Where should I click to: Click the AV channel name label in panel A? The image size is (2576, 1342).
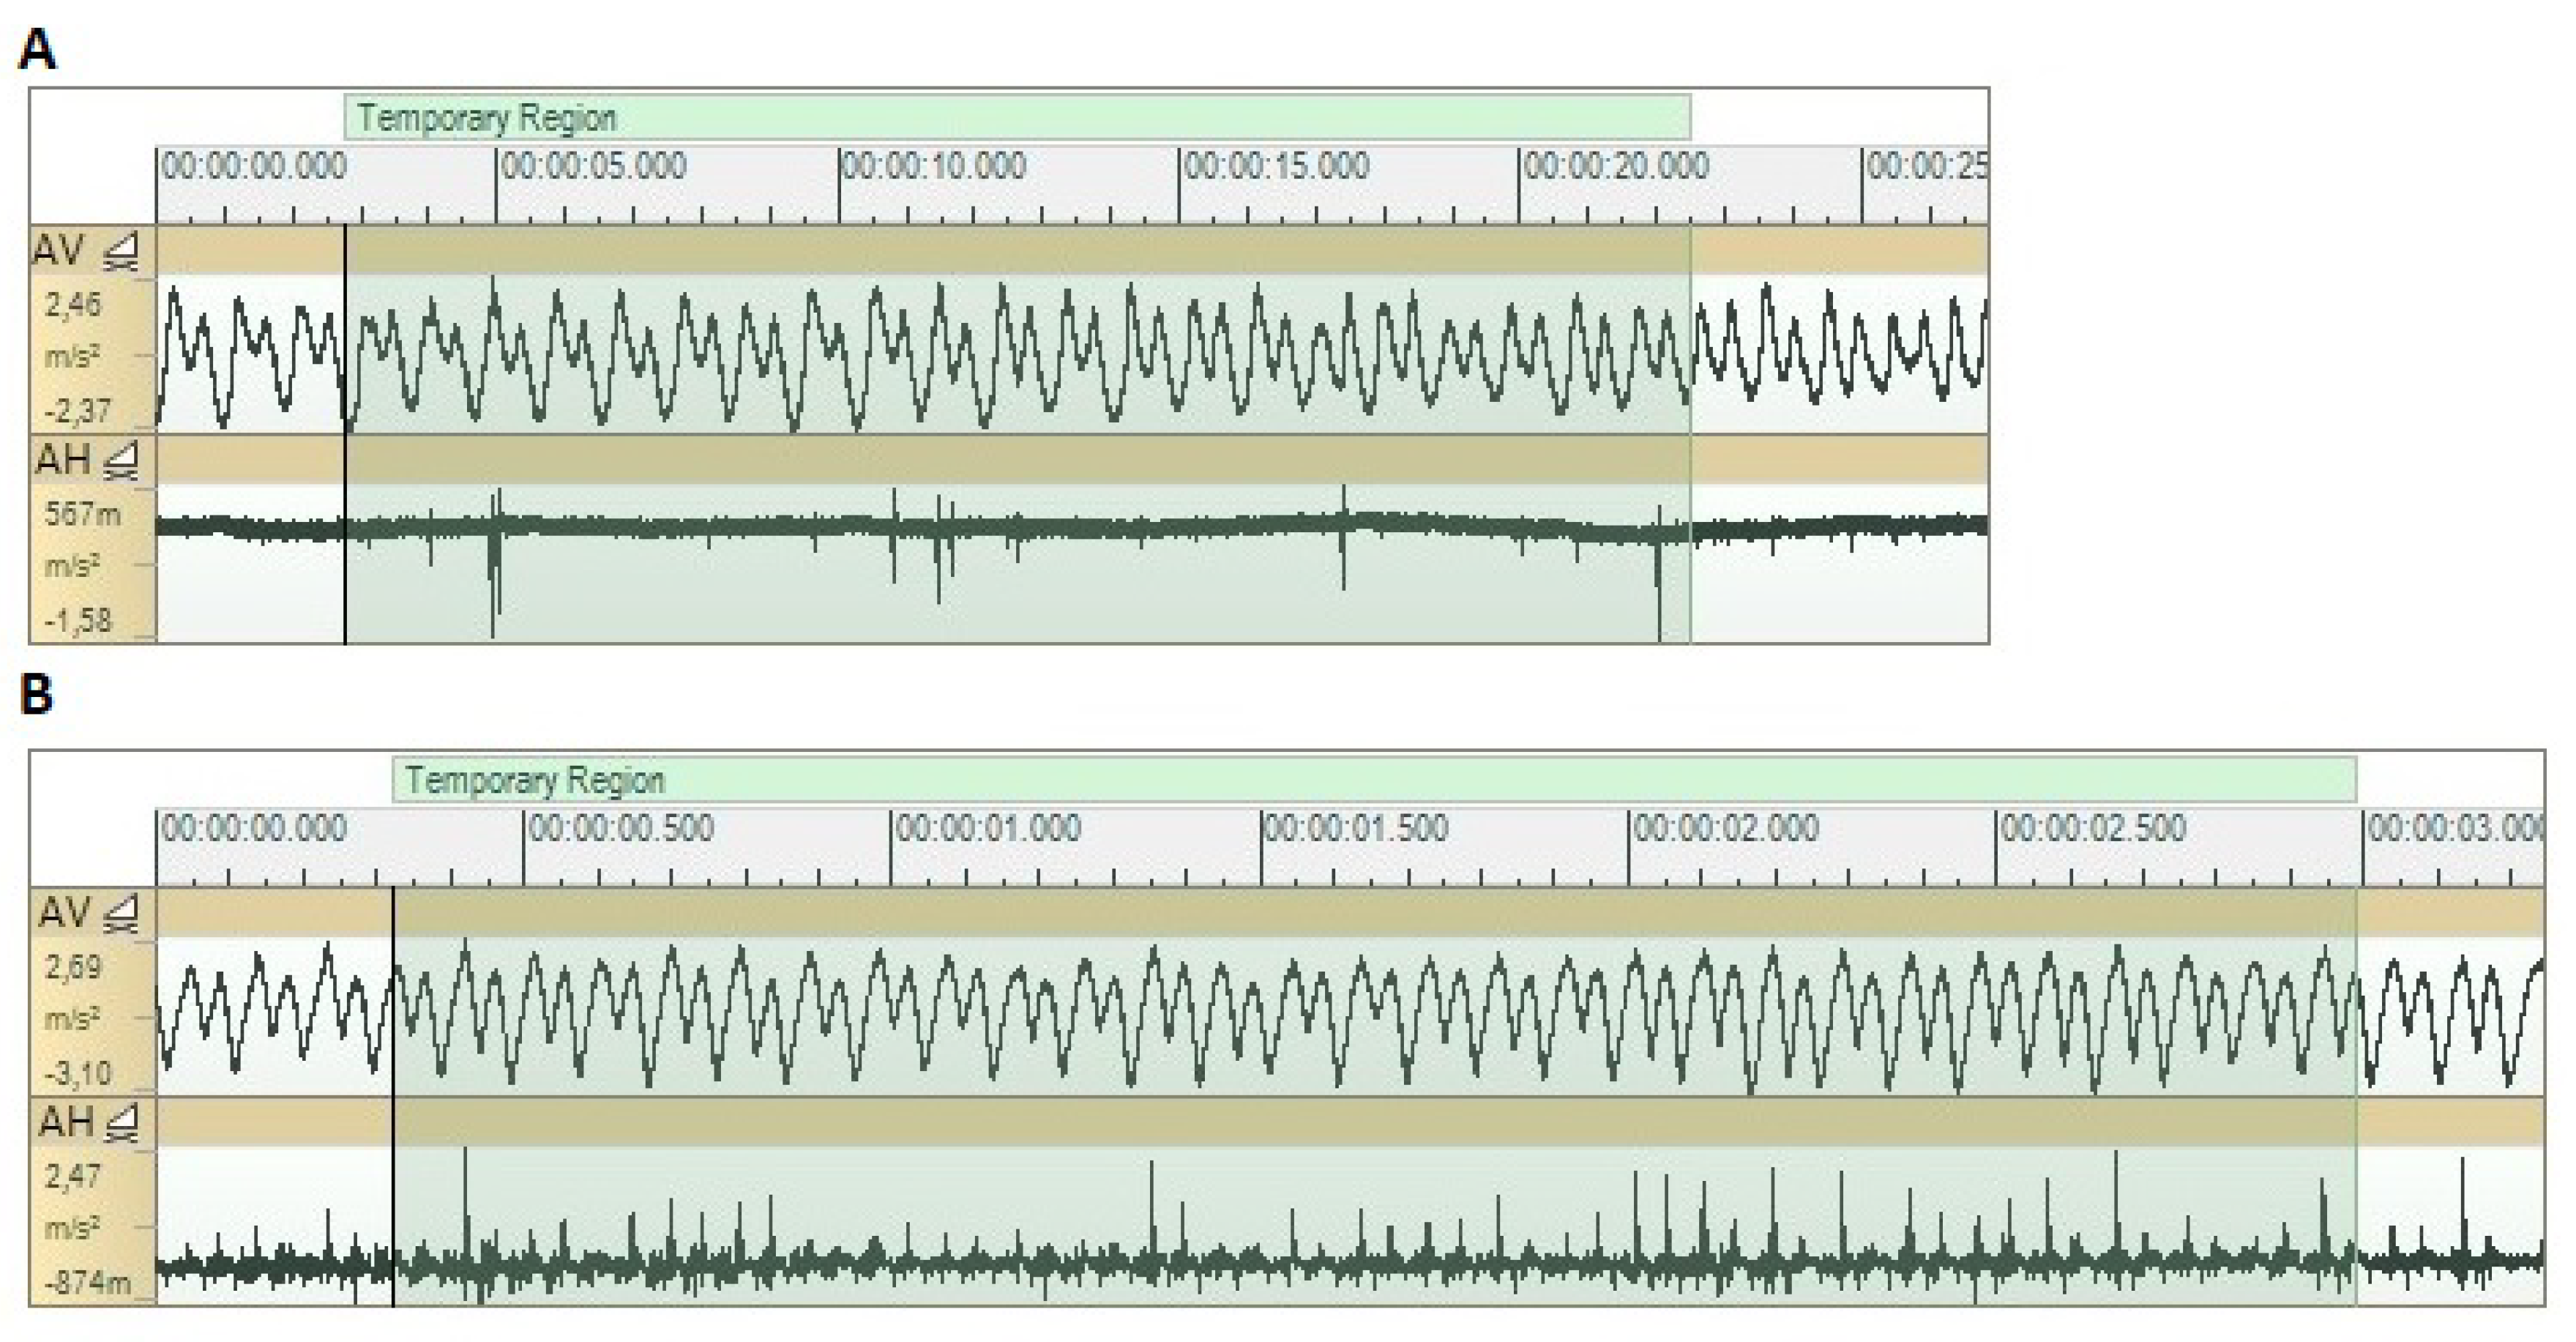click(58, 250)
